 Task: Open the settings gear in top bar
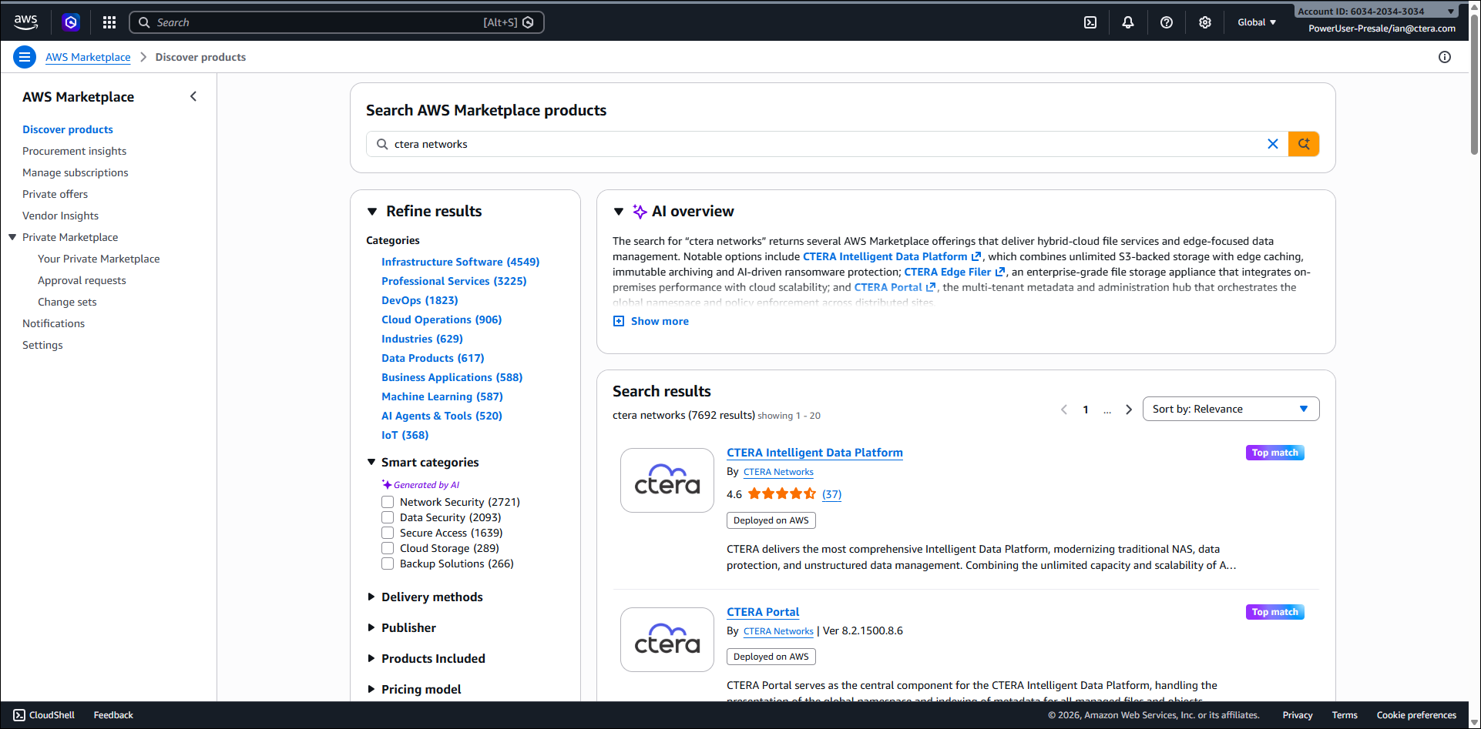click(x=1205, y=22)
